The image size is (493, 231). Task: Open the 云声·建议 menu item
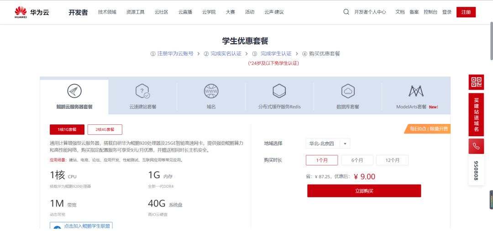(x=274, y=12)
